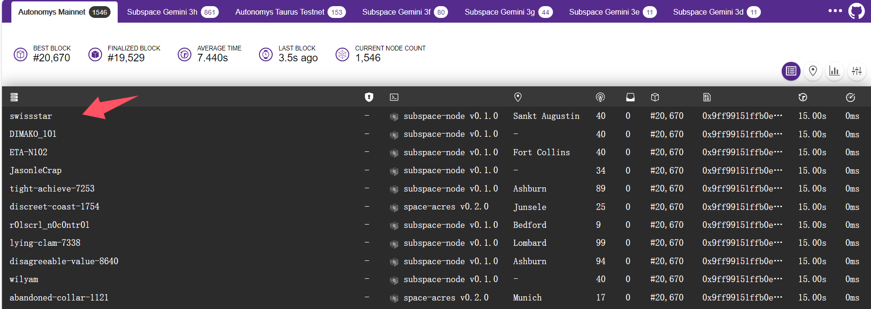Sort by location pin column icon
The height and width of the screenshot is (309, 871).
518,97
